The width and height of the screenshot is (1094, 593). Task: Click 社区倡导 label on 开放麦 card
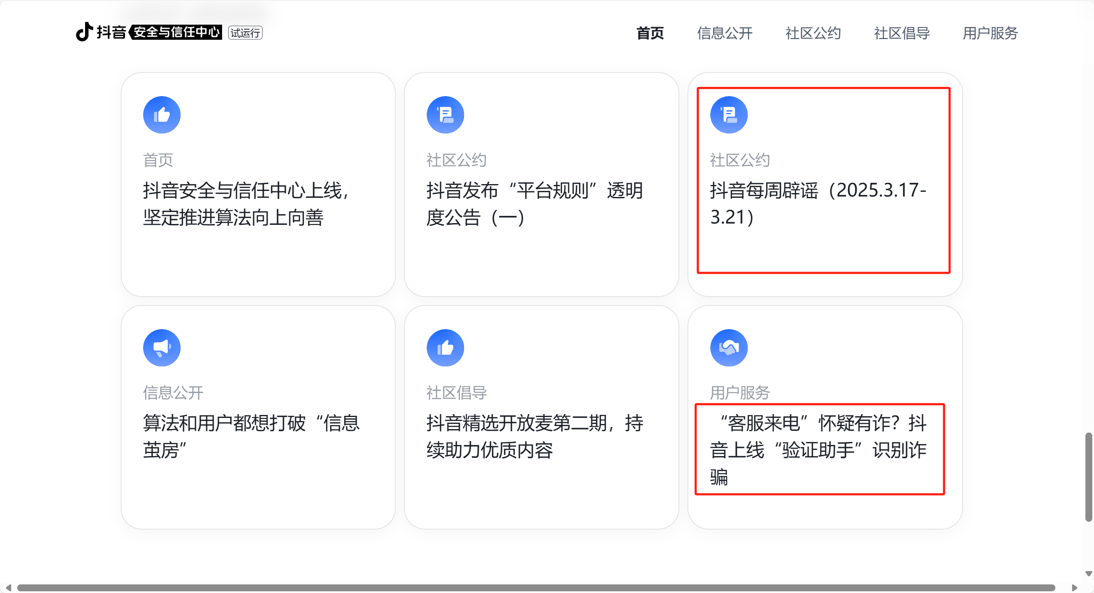click(456, 393)
